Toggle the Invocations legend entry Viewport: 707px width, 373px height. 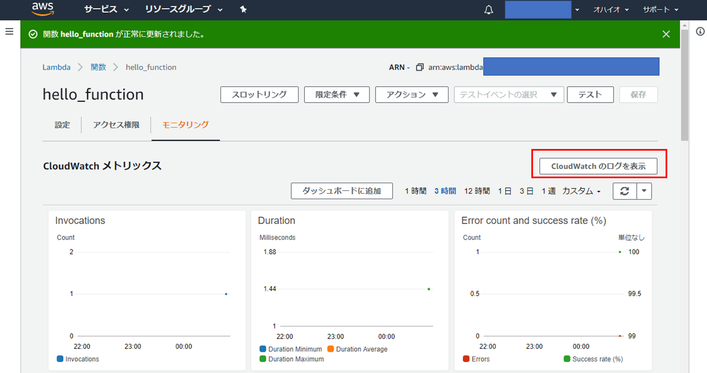coord(78,359)
